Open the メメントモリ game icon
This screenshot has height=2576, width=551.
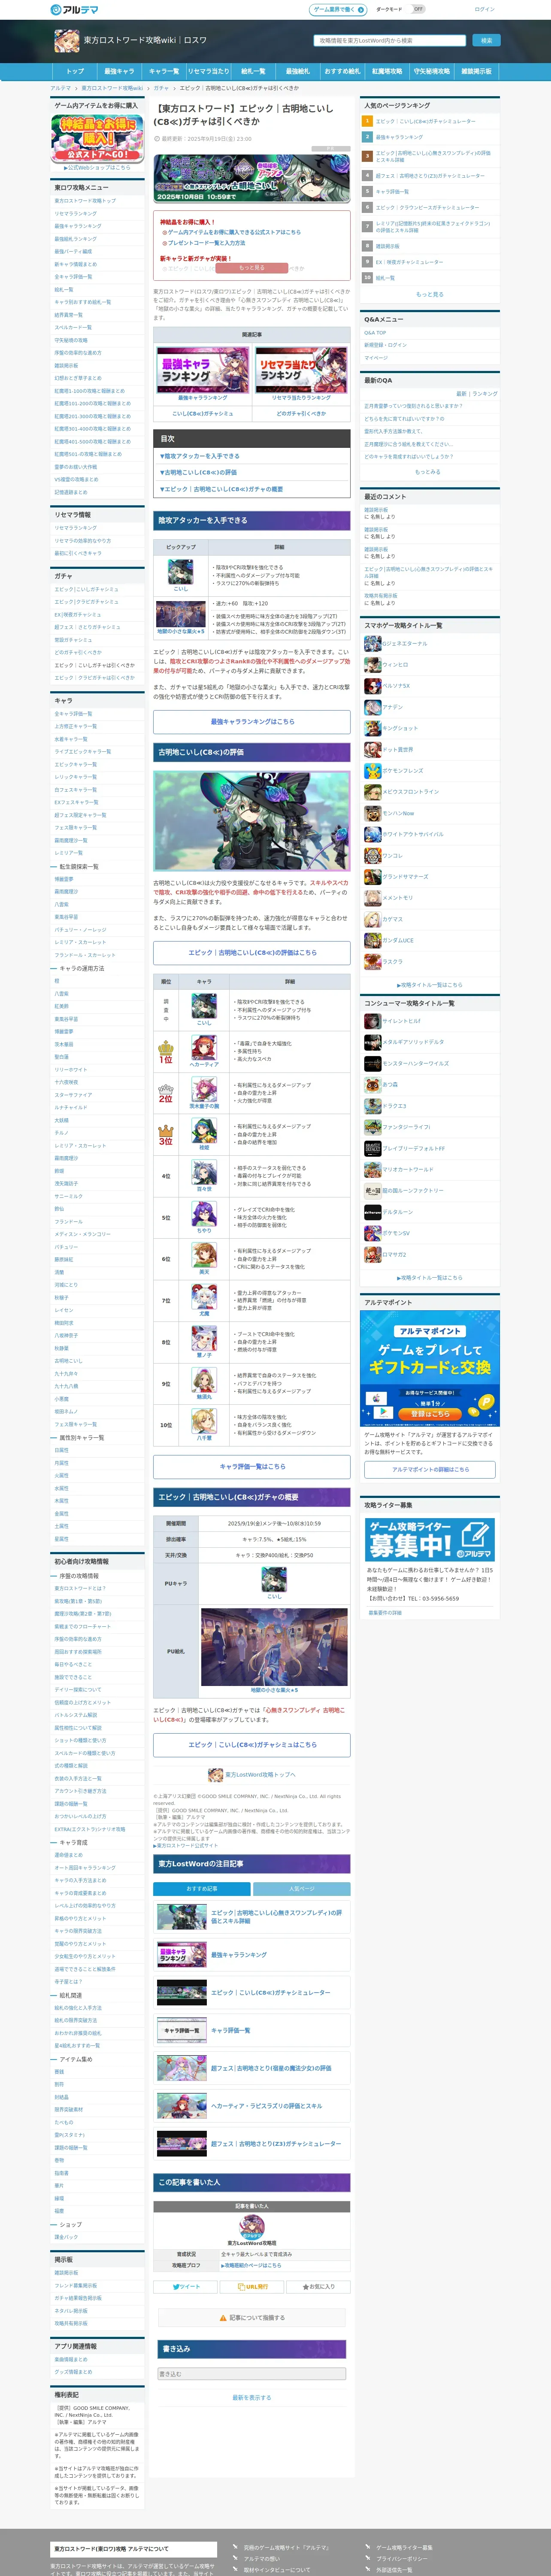[372, 898]
